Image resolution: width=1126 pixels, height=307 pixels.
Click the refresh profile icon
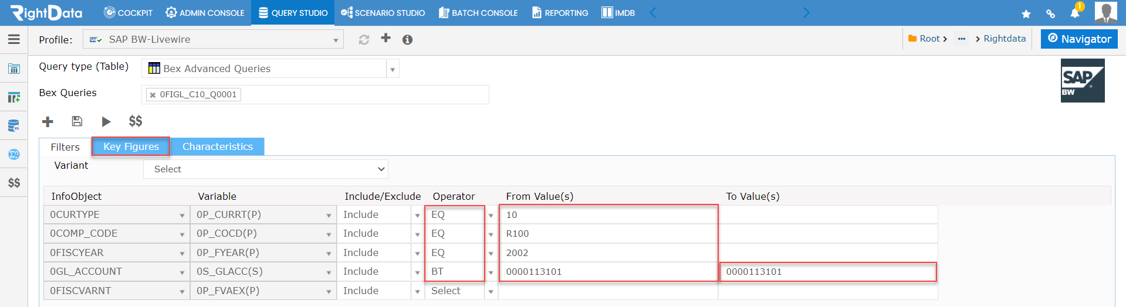pos(364,39)
